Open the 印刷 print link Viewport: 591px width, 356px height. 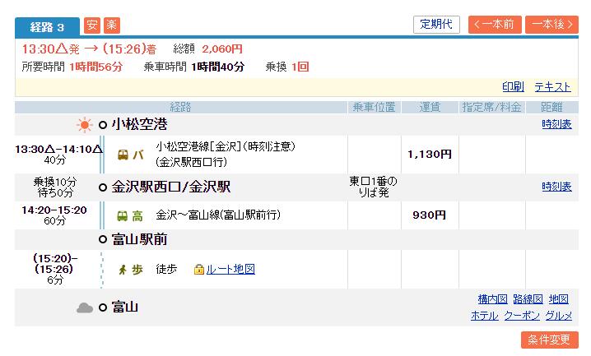[x=513, y=86]
